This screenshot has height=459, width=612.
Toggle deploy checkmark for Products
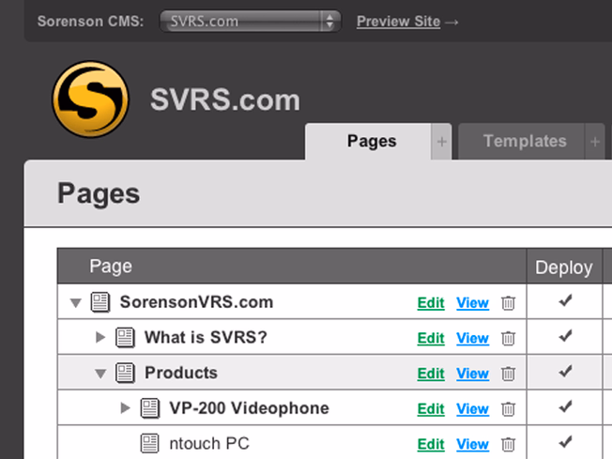[x=565, y=371]
